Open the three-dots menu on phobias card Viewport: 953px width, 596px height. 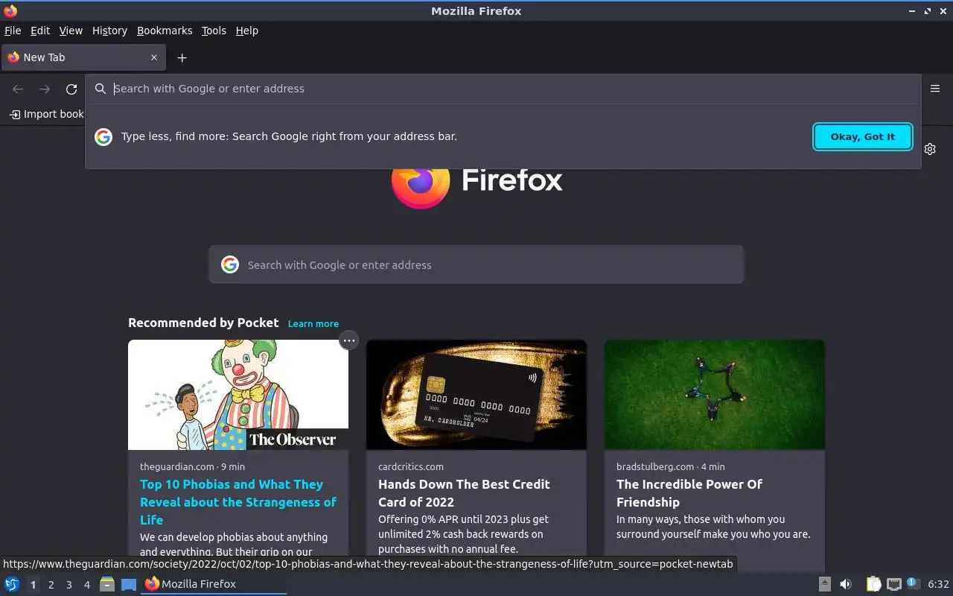(x=348, y=340)
